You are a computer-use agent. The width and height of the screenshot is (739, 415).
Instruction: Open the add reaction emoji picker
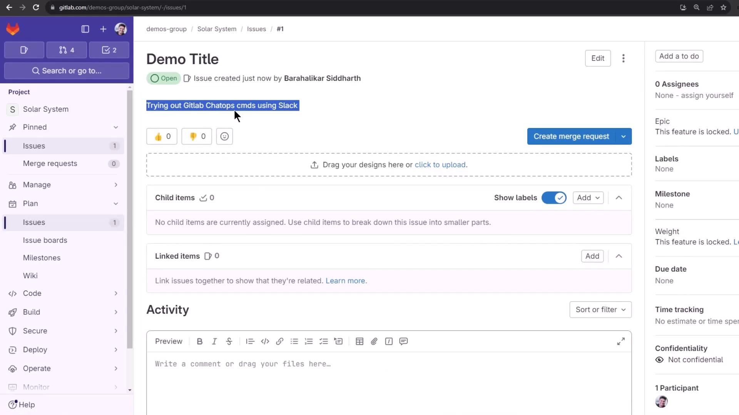pyautogui.click(x=224, y=136)
